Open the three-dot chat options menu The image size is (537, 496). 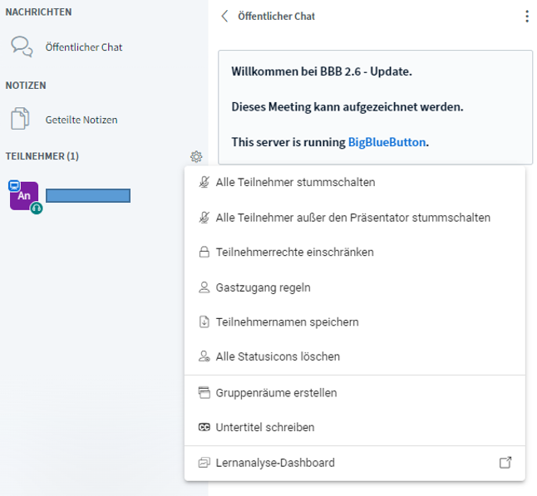point(527,16)
